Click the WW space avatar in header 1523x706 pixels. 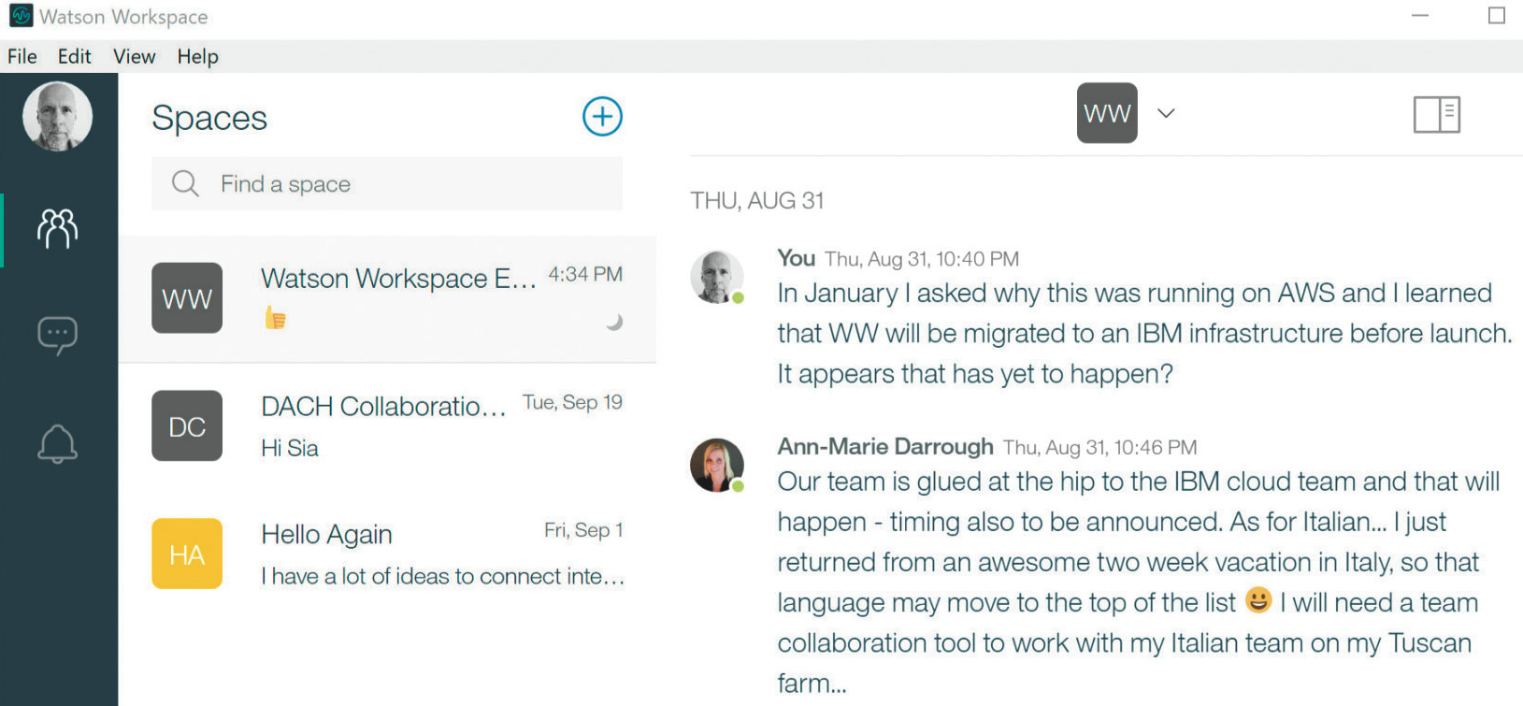1107,113
